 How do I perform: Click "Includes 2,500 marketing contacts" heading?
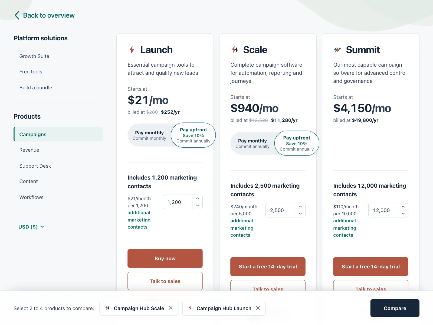265,190
